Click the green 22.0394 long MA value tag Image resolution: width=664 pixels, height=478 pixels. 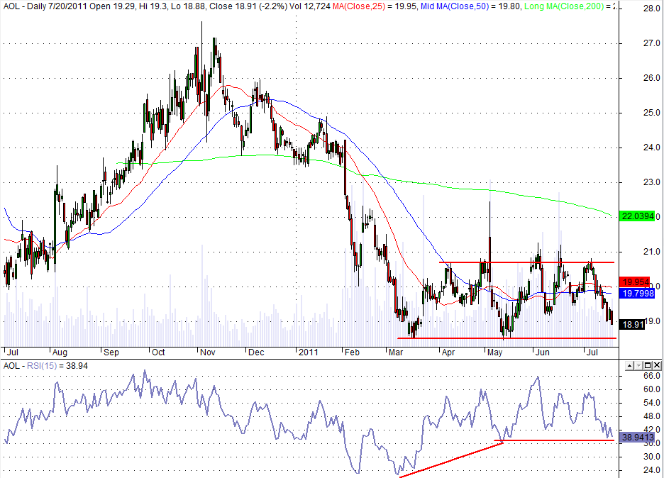tap(637, 216)
